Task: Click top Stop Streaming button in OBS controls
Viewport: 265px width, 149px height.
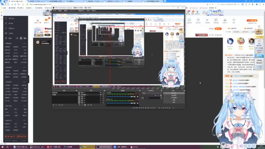Action: click(x=174, y=93)
